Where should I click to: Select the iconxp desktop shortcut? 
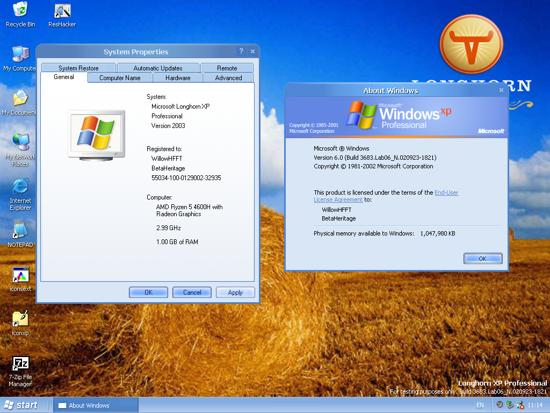(20, 323)
